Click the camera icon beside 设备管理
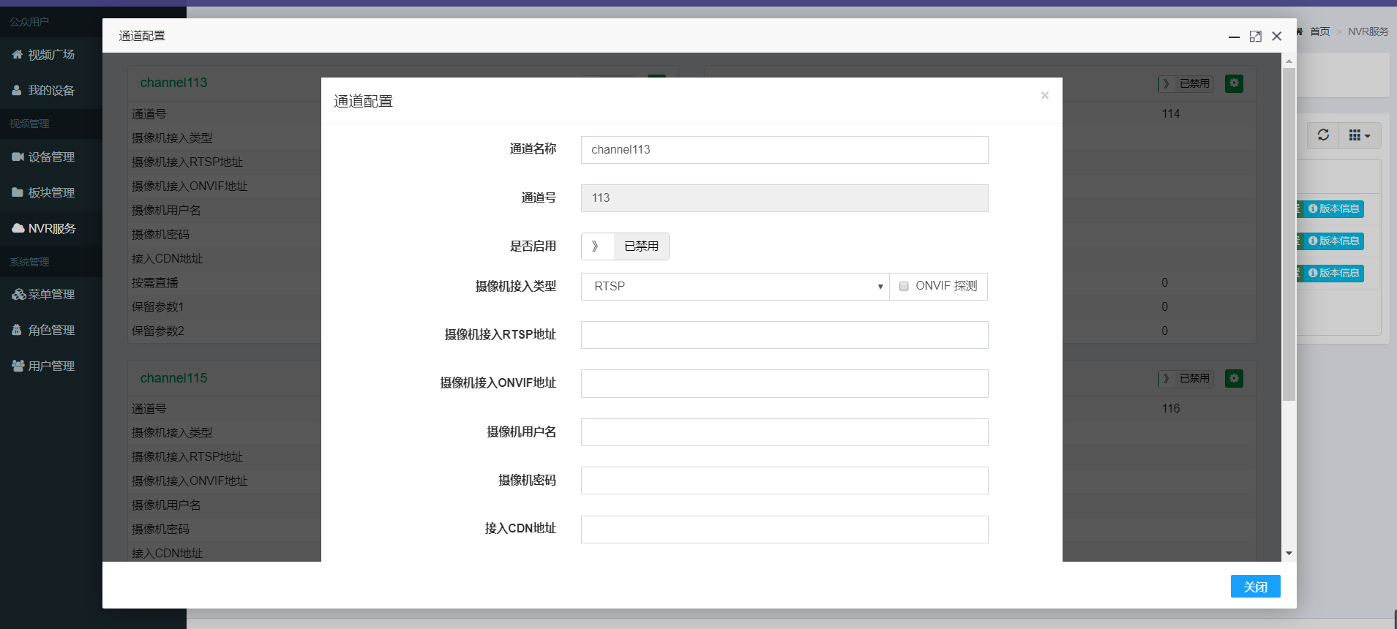 coord(18,157)
